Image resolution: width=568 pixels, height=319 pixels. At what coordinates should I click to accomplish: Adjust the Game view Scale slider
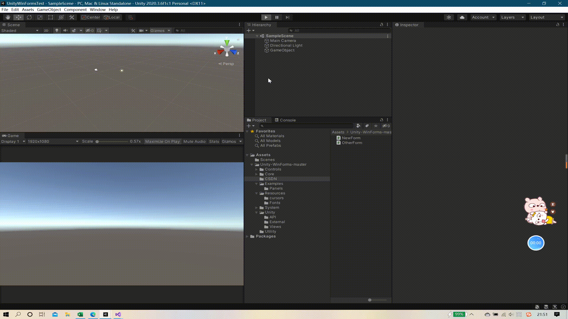(x=98, y=141)
